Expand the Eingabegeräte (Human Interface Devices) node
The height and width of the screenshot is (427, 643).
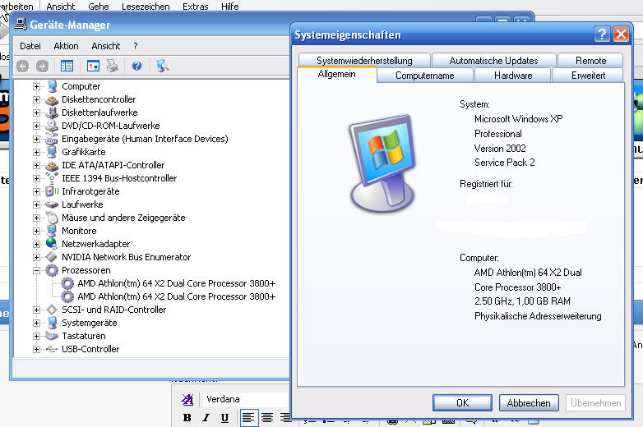(x=36, y=139)
